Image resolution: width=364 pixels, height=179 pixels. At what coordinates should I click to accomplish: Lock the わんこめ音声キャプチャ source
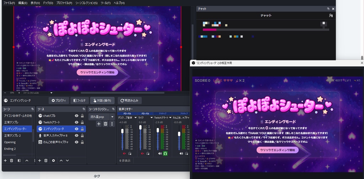pyautogui.click(x=82, y=142)
